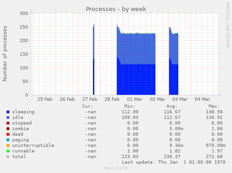The image size is (232, 173).
Task: Click the paging legend color swatch
Action: point(8,140)
